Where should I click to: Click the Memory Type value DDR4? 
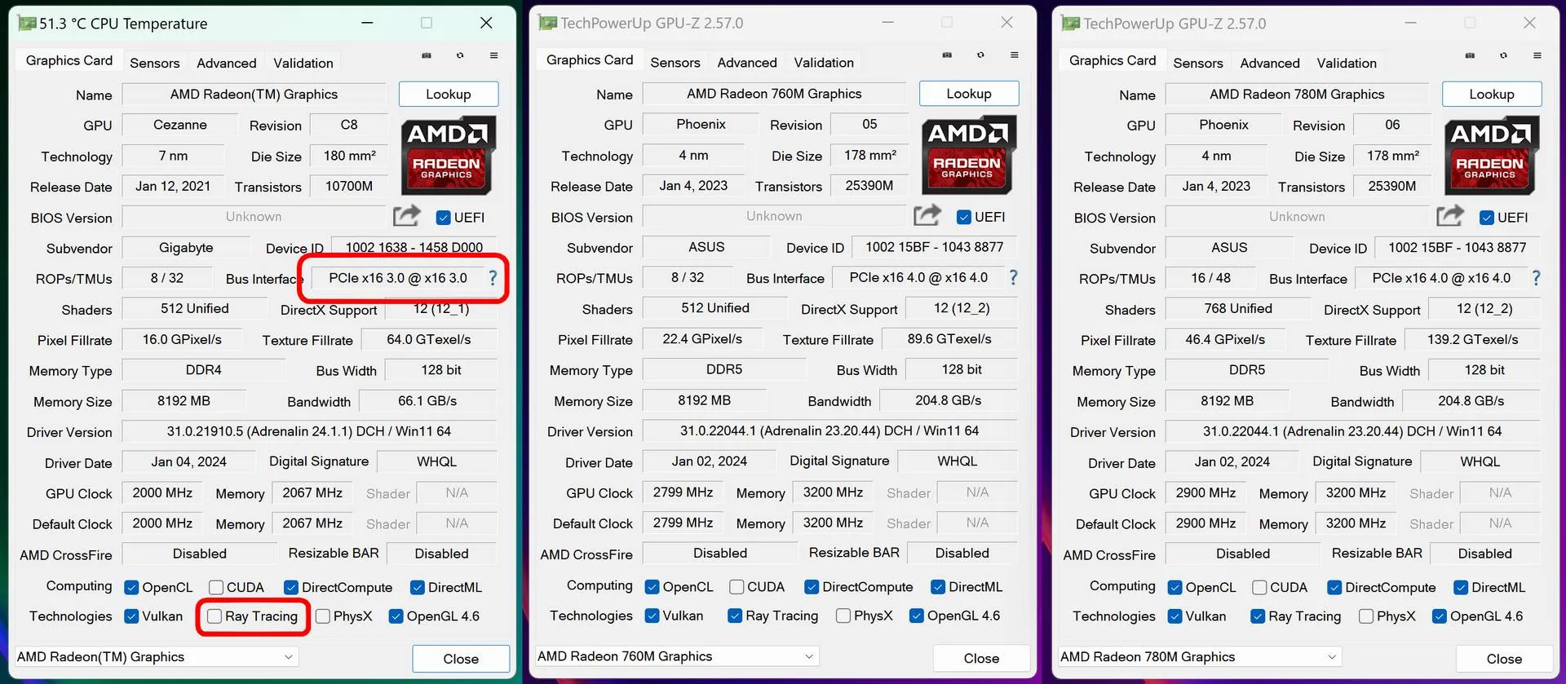(x=203, y=370)
